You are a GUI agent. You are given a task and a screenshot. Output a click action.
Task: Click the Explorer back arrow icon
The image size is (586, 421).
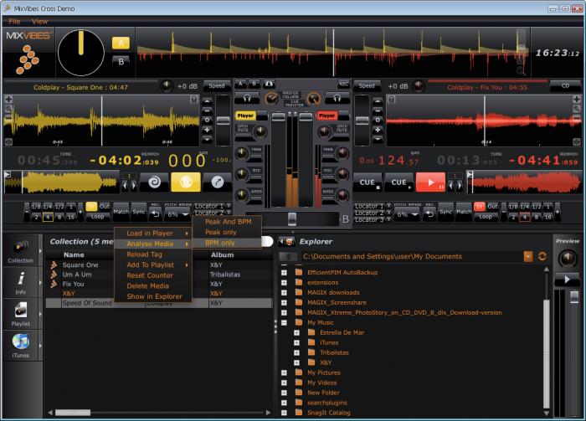pos(286,242)
